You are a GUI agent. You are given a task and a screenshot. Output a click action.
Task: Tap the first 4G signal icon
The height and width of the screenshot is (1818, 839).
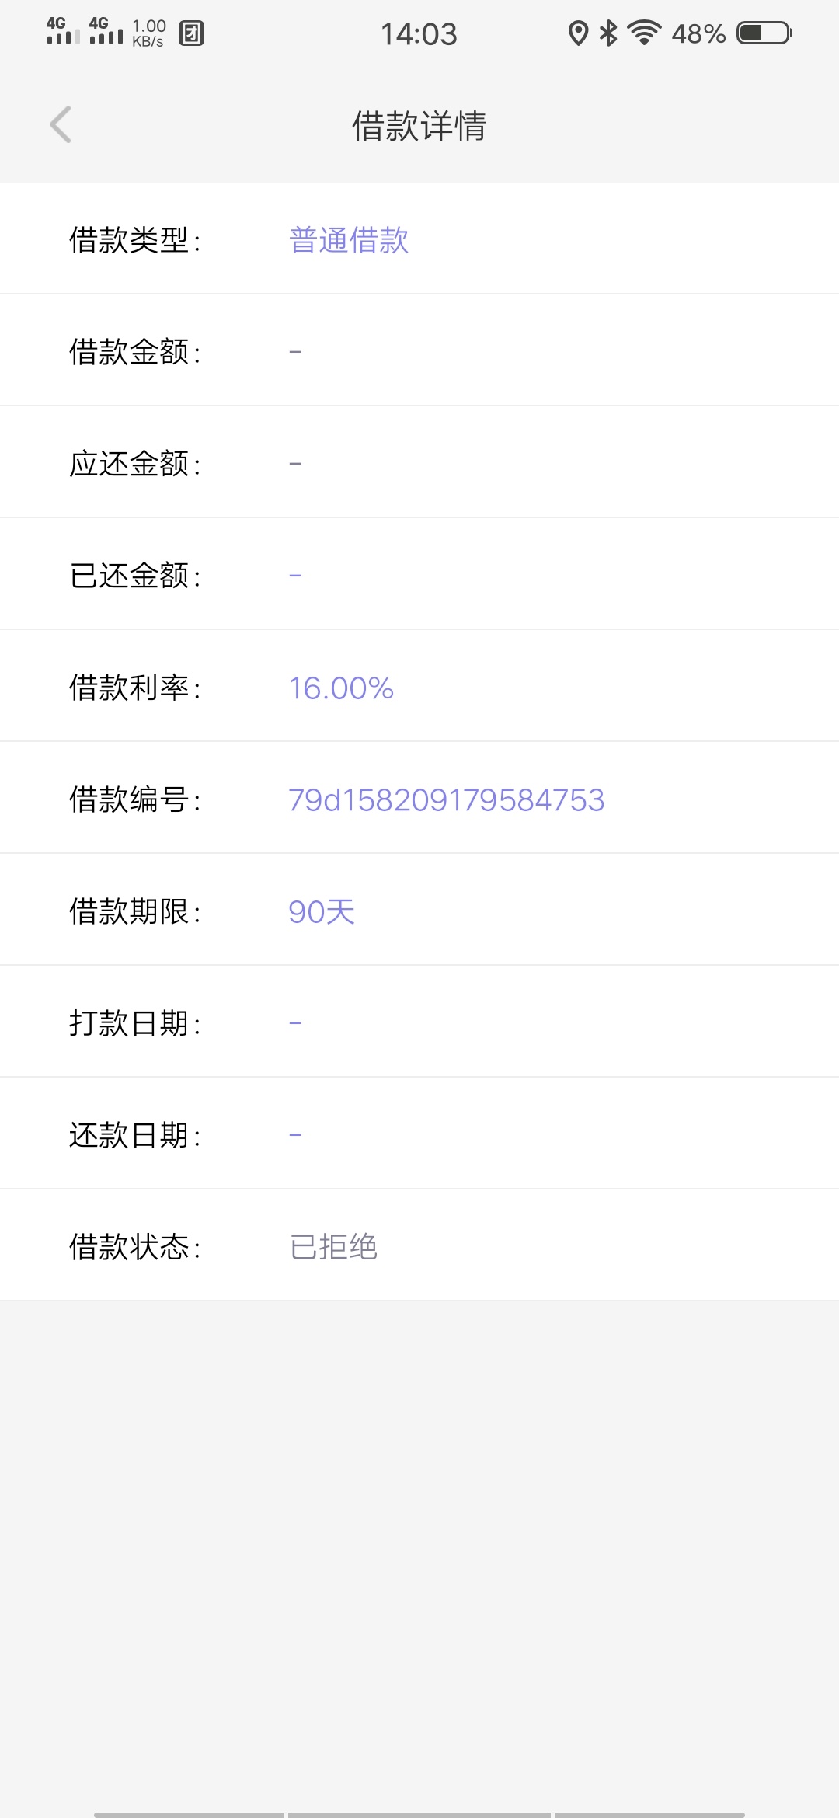pyautogui.click(x=63, y=31)
